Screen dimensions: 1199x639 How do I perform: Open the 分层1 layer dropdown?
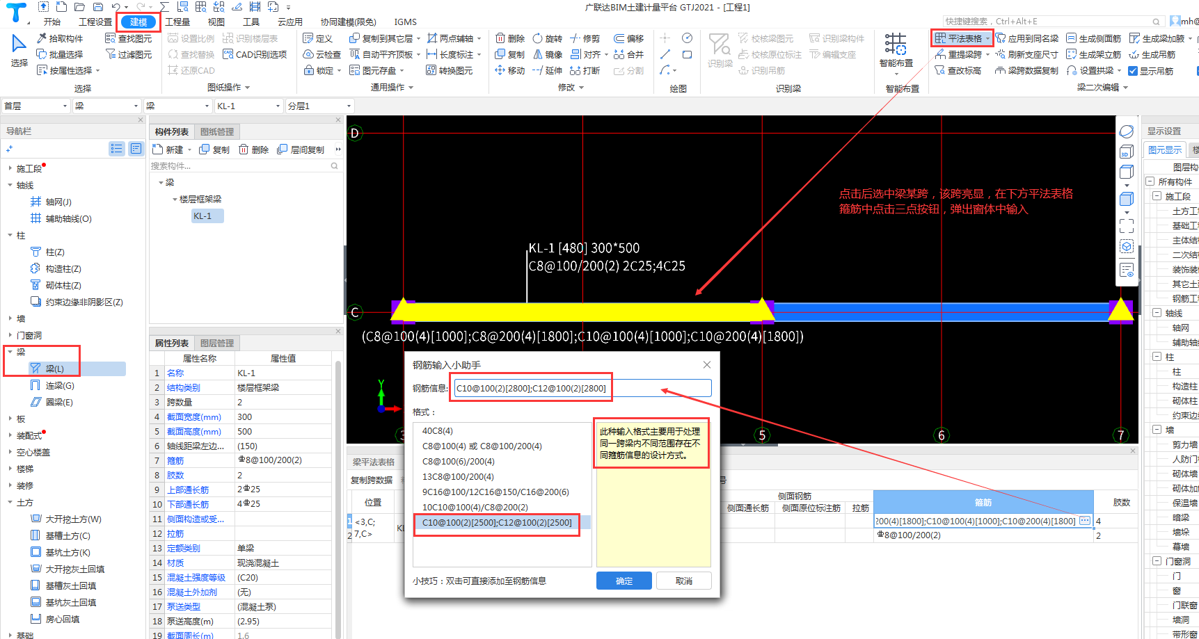[319, 106]
